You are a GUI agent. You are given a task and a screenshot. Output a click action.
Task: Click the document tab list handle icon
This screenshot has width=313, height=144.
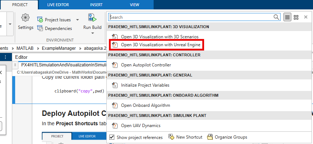click(x=15, y=65)
